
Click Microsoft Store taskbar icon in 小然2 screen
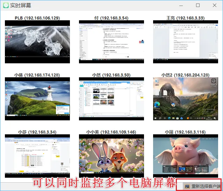pos(178,118)
